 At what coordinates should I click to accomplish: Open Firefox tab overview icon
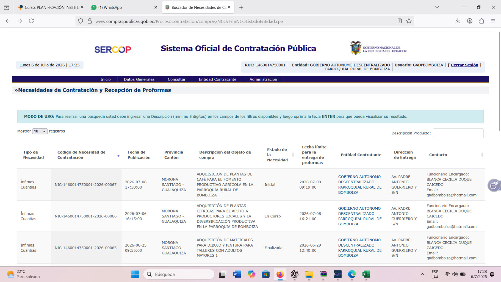click(7, 7)
